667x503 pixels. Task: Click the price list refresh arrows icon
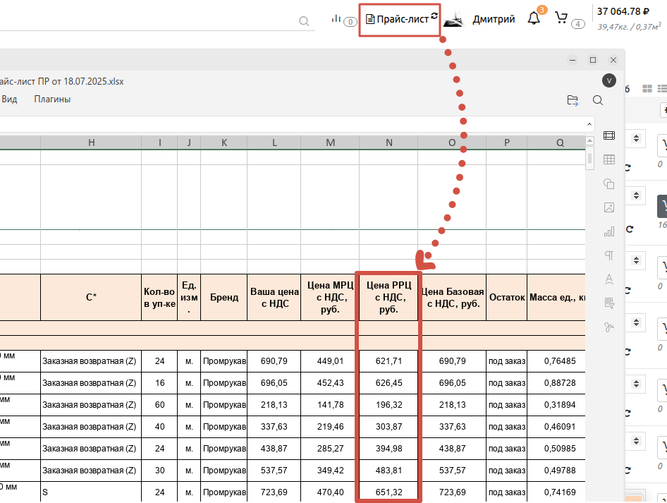[434, 16]
